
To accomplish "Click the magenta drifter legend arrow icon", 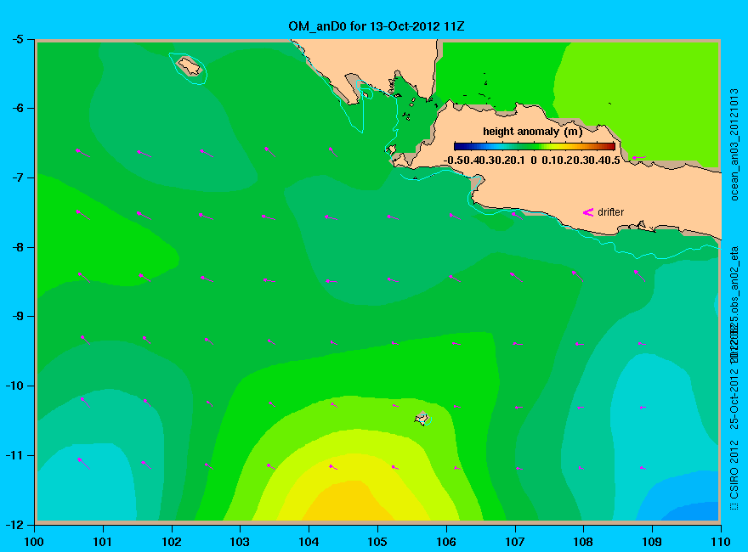I will point(588,212).
